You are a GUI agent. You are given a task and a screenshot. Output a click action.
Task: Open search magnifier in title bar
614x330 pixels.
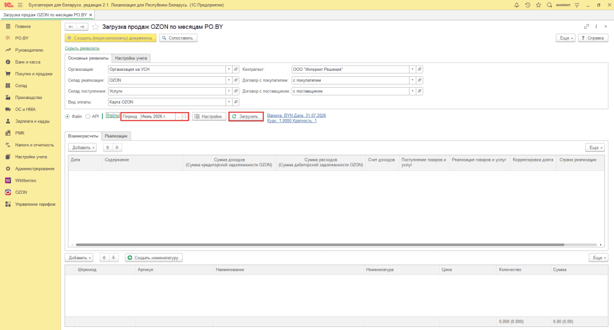pos(549,5)
